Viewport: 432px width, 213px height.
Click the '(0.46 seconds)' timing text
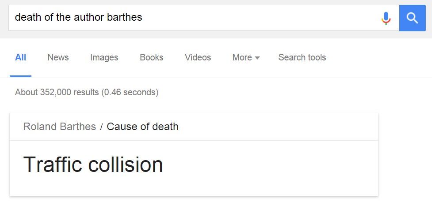130,92
